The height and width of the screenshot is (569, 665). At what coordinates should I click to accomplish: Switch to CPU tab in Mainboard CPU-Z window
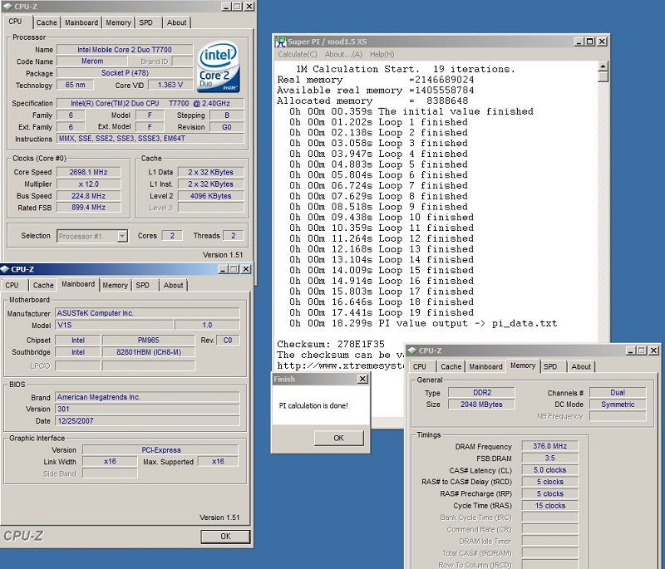point(12,285)
